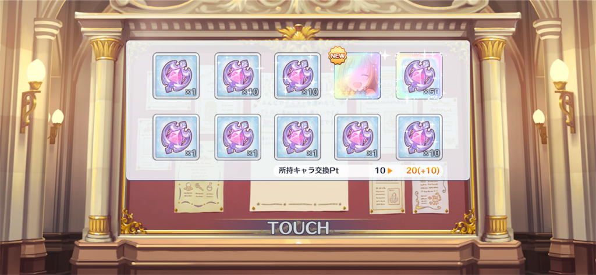This screenshot has height=275, width=596.
Task: Click the orange NEW badge
Action: point(338,56)
